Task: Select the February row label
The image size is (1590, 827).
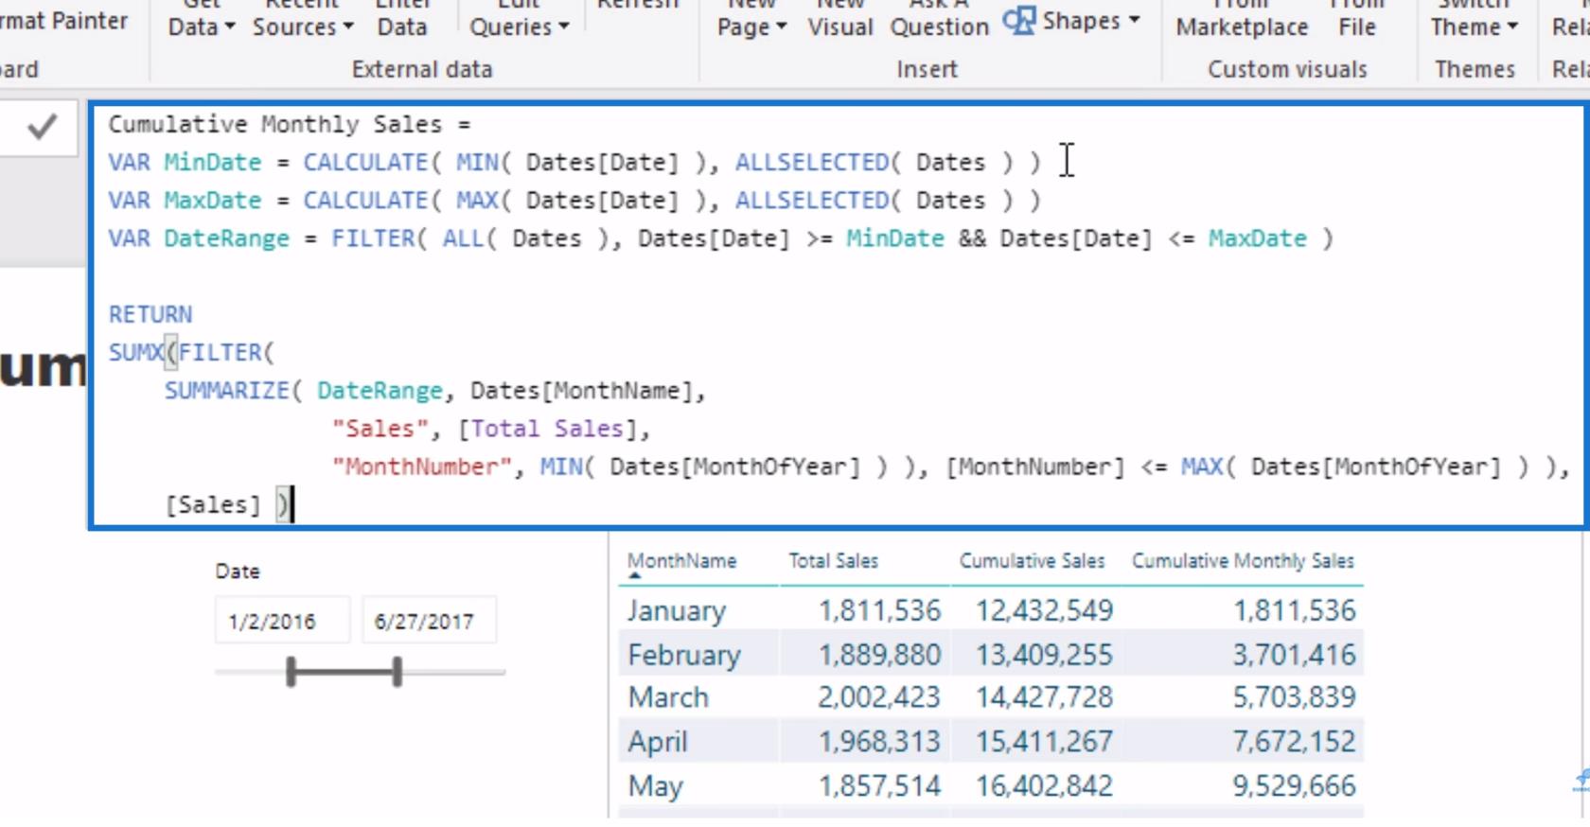Action: pos(684,655)
